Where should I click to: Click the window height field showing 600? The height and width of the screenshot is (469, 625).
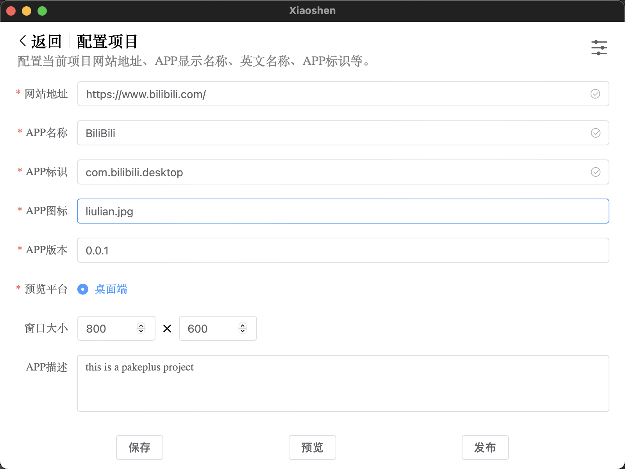tap(218, 328)
